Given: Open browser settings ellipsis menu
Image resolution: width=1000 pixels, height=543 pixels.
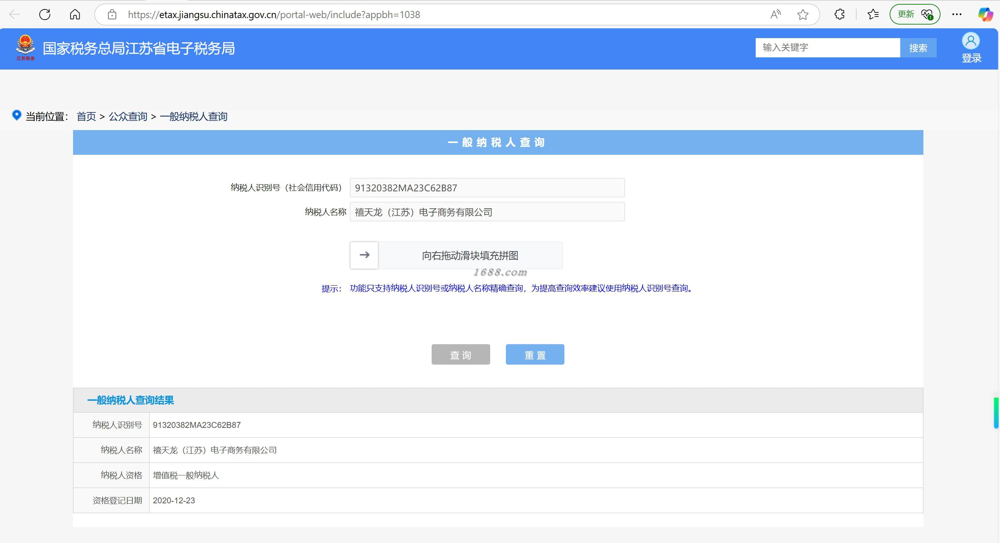Looking at the screenshot, I should point(957,15).
